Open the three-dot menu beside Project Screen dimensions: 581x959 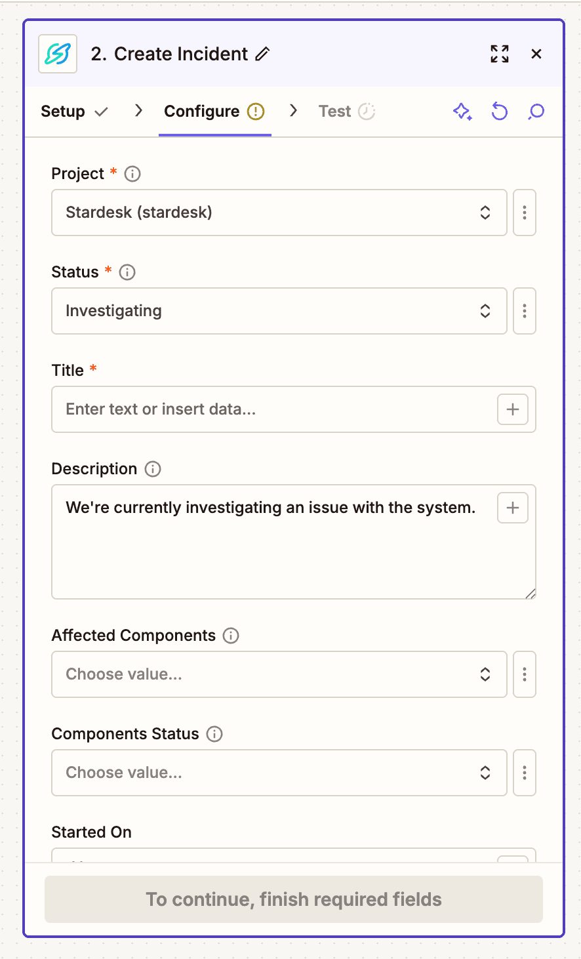tap(525, 213)
